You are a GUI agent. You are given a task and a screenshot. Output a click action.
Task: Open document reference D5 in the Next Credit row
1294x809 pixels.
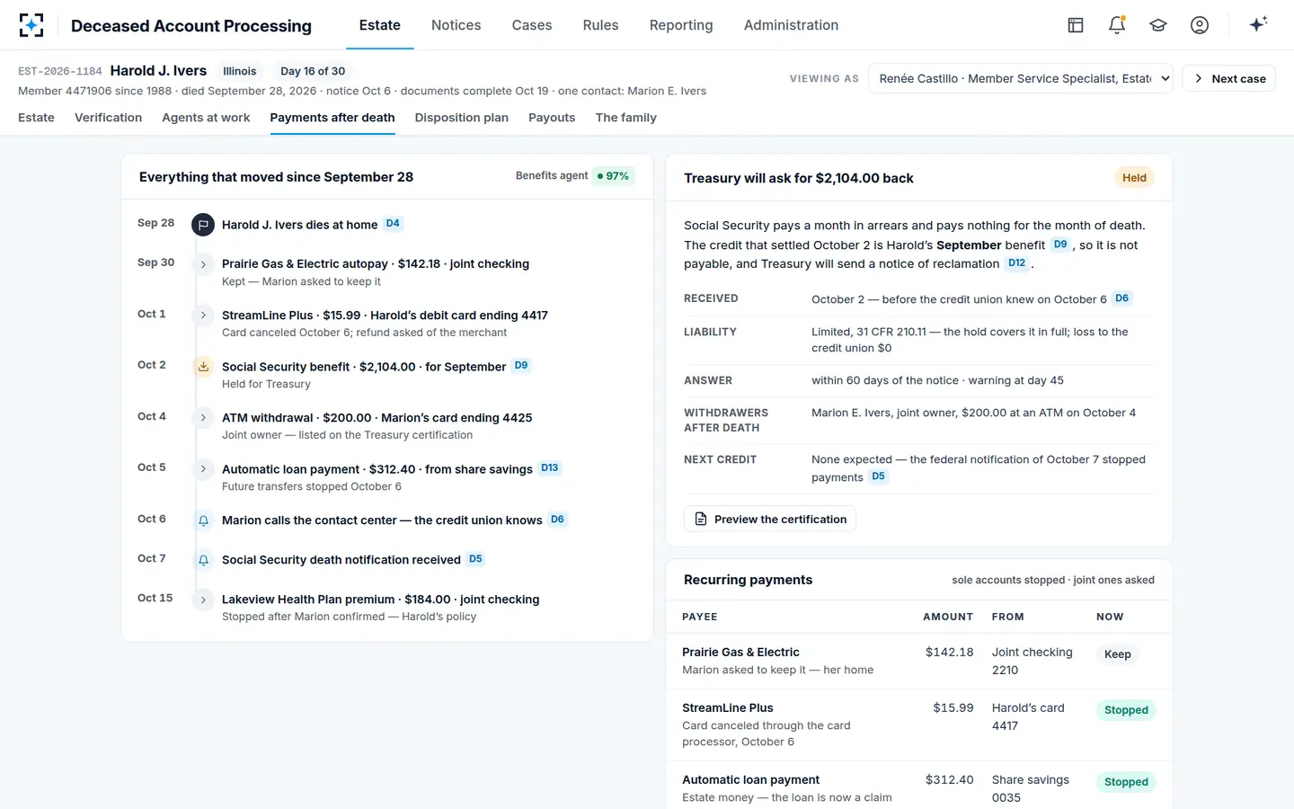pyautogui.click(x=878, y=476)
